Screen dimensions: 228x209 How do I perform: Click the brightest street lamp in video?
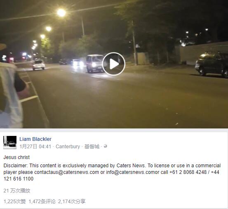click(61, 13)
